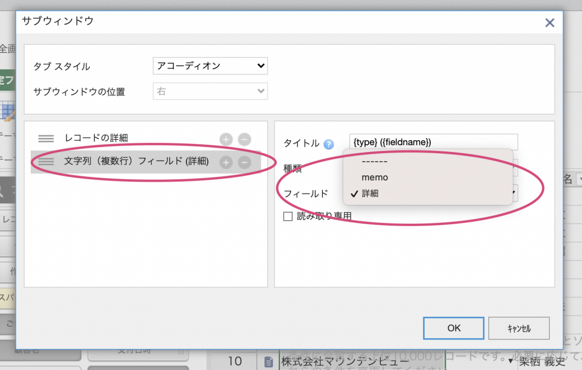The height and width of the screenshot is (370, 582).
Task: Edit the タイトル text field
Action: [433, 142]
